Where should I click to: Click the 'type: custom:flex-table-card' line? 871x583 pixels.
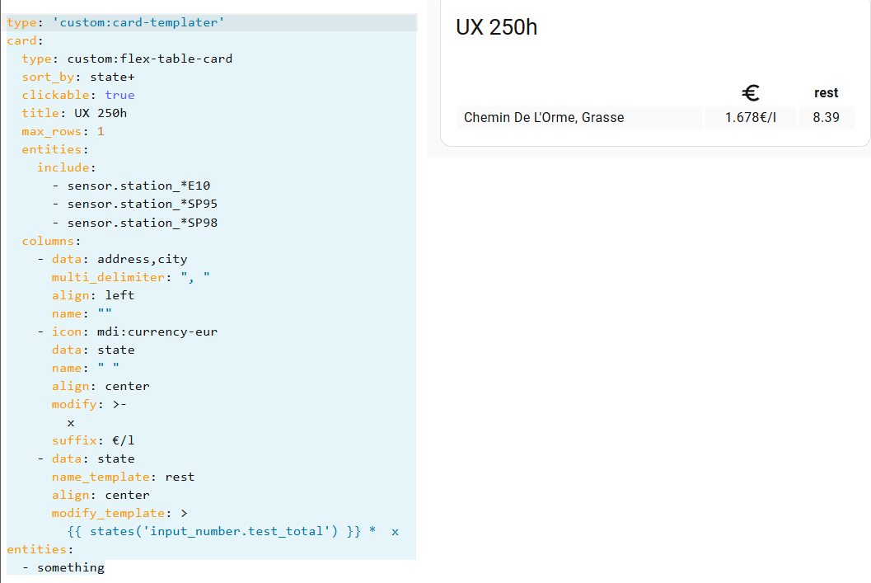click(127, 59)
